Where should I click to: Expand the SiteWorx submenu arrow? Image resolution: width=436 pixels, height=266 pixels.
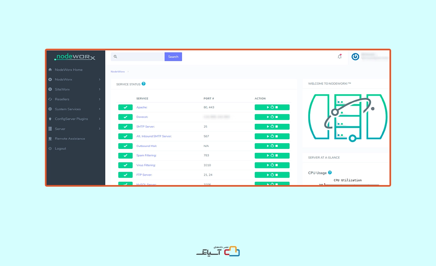pyautogui.click(x=100, y=89)
